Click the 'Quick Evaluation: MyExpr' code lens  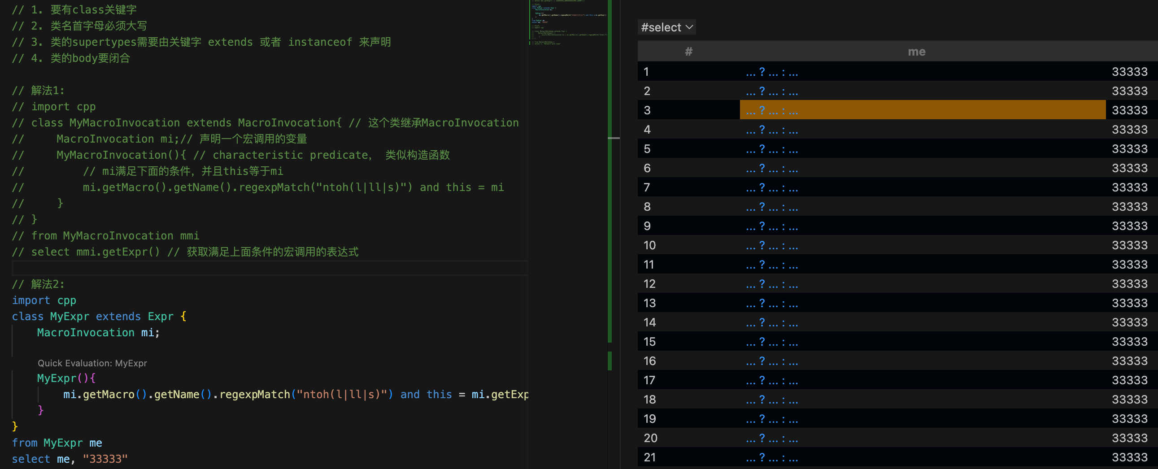pos(92,363)
